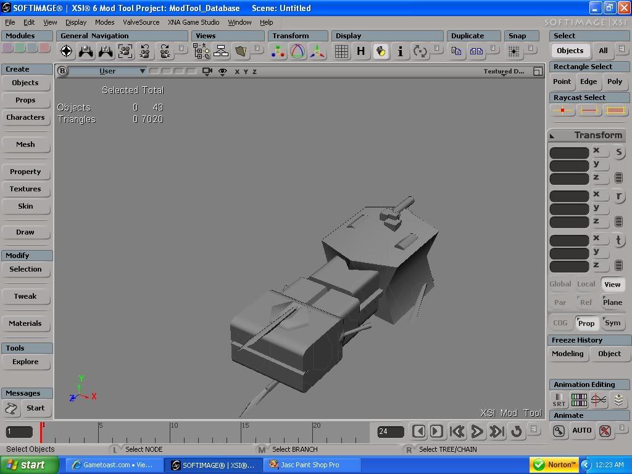Toggle the viewport eye visibility icon
Image resolution: width=632 pixels, height=474 pixels.
[222, 72]
